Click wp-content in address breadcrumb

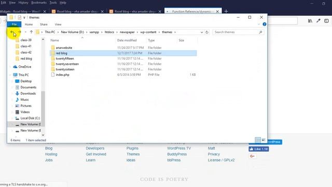(x=148, y=32)
